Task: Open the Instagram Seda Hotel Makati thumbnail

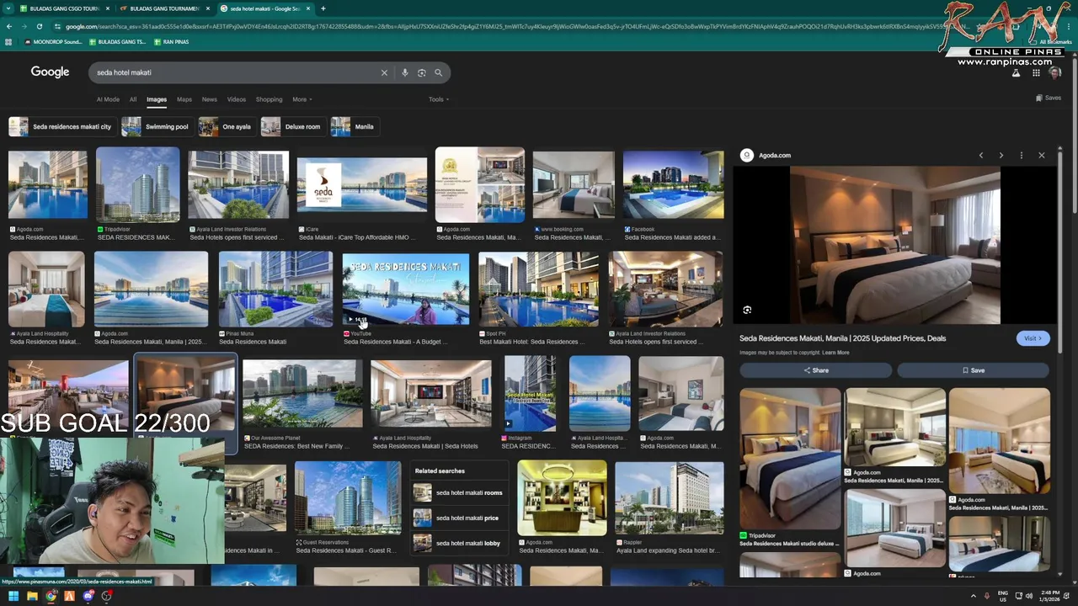Action: tap(531, 393)
